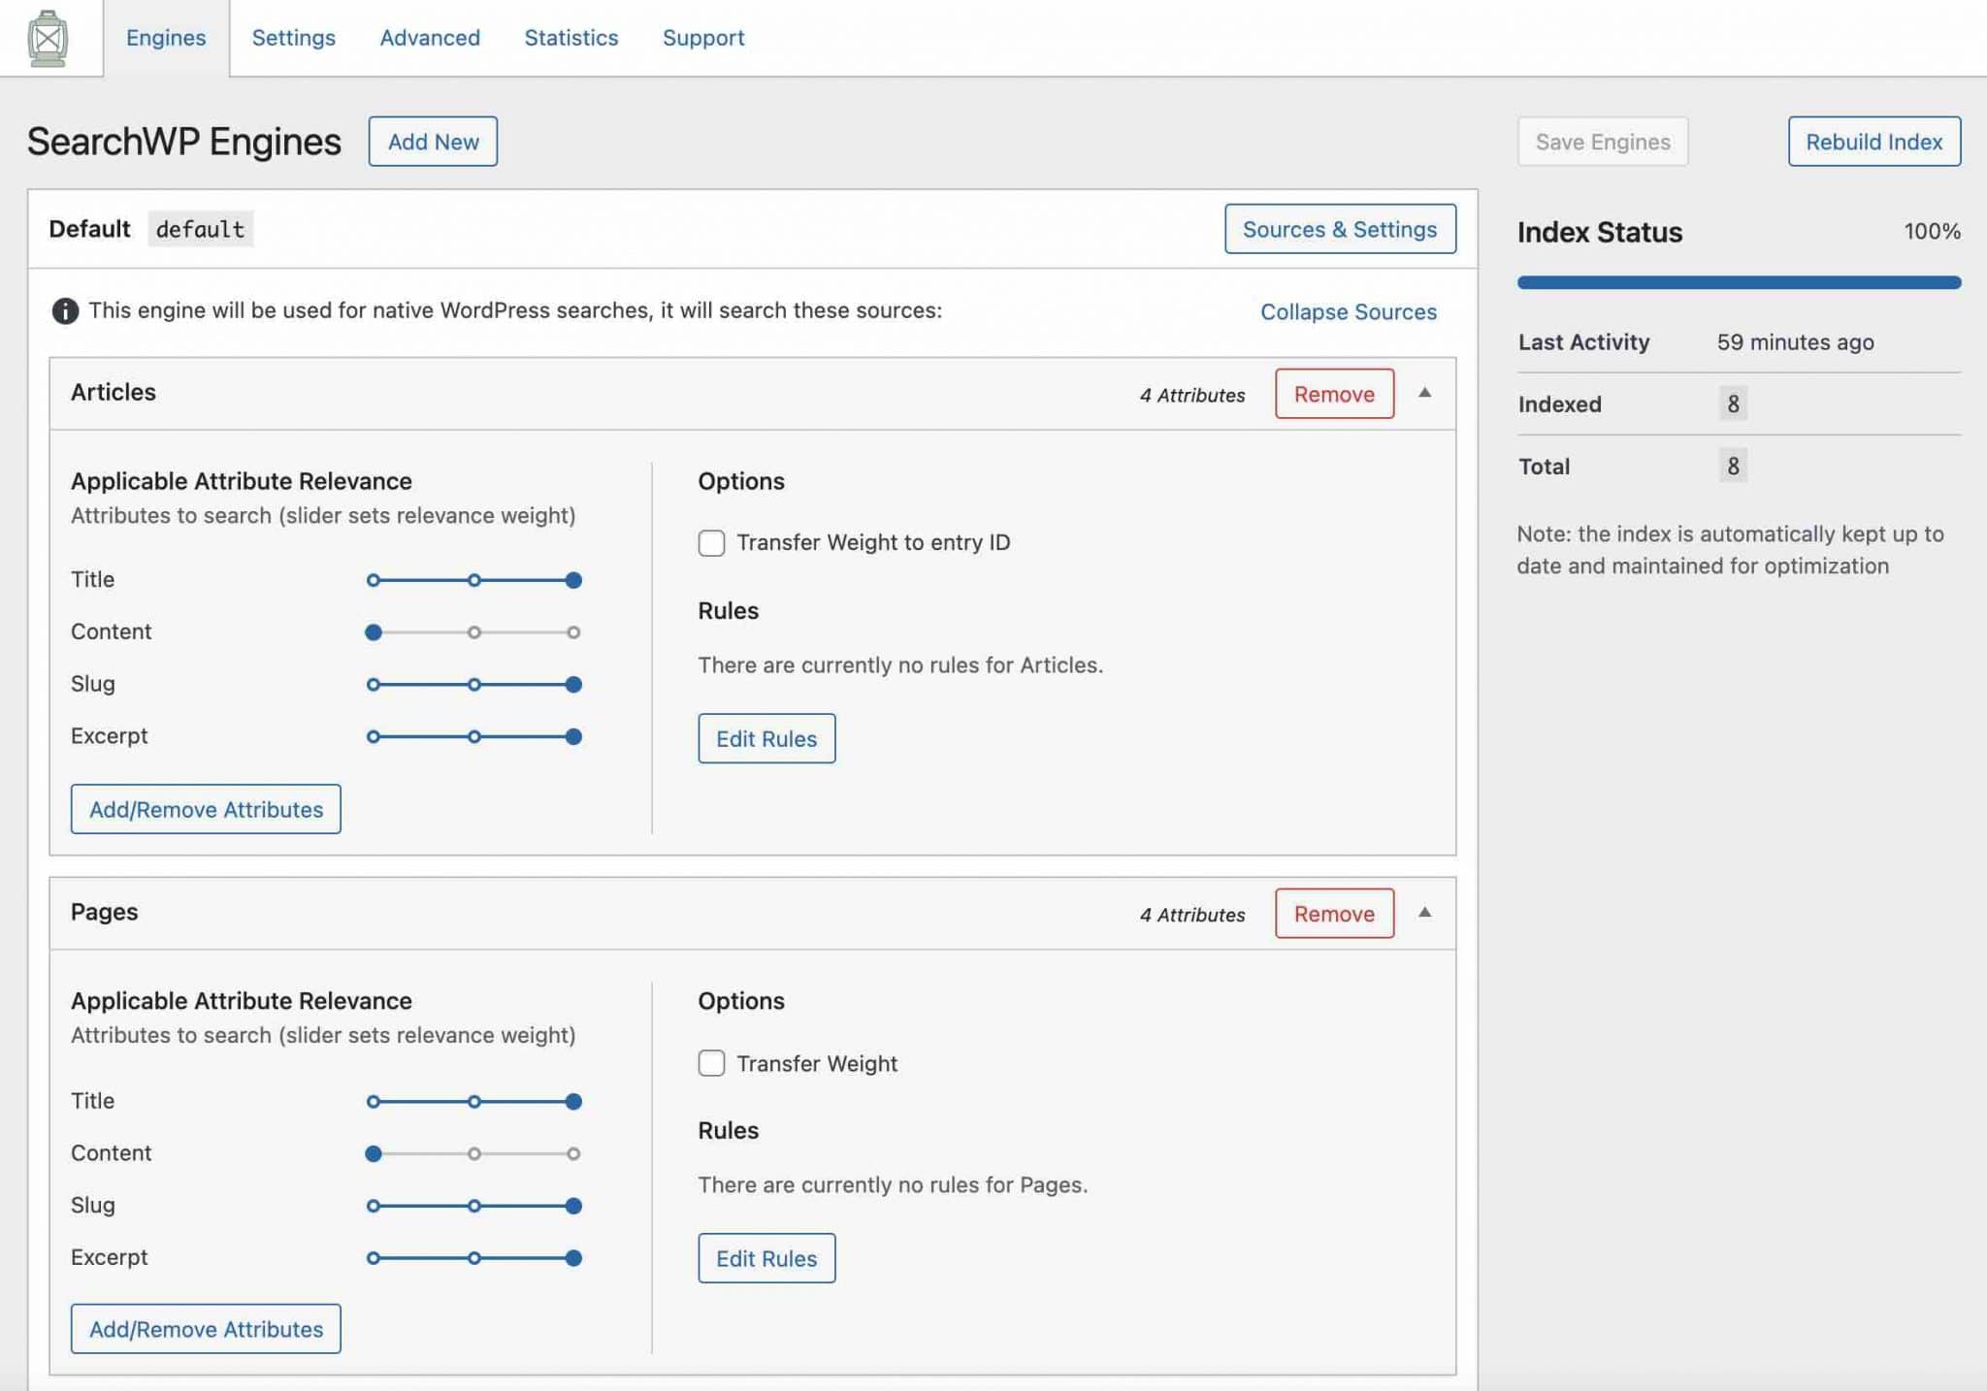Click the '59 minutes ago' activity value
The image size is (1987, 1391).
click(1795, 341)
